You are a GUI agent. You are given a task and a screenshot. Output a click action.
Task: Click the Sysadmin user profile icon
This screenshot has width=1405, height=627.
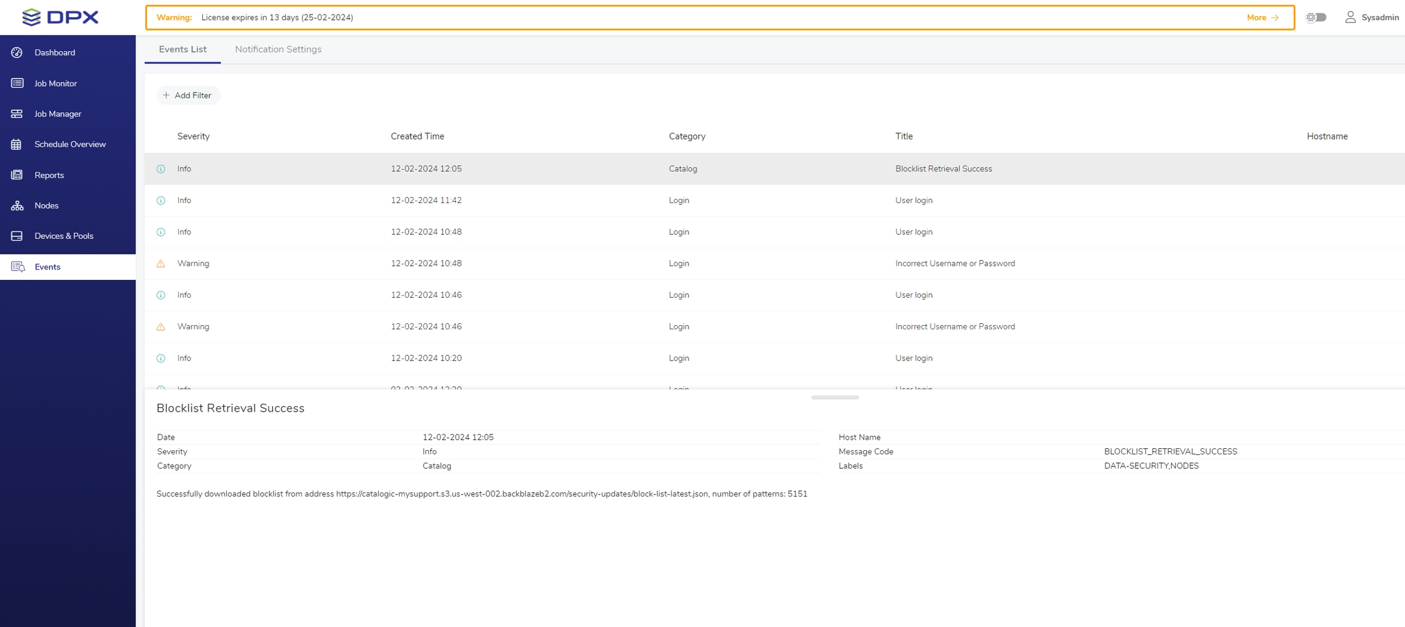pyautogui.click(x=1350, y=17)
